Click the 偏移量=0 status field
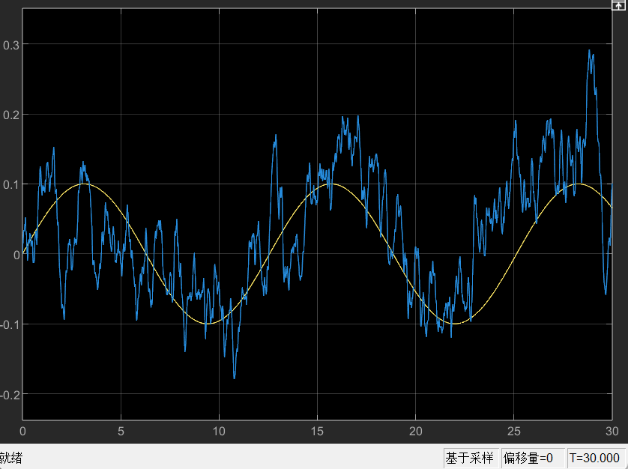Screen dimensions: 628x469 (528, 458)
